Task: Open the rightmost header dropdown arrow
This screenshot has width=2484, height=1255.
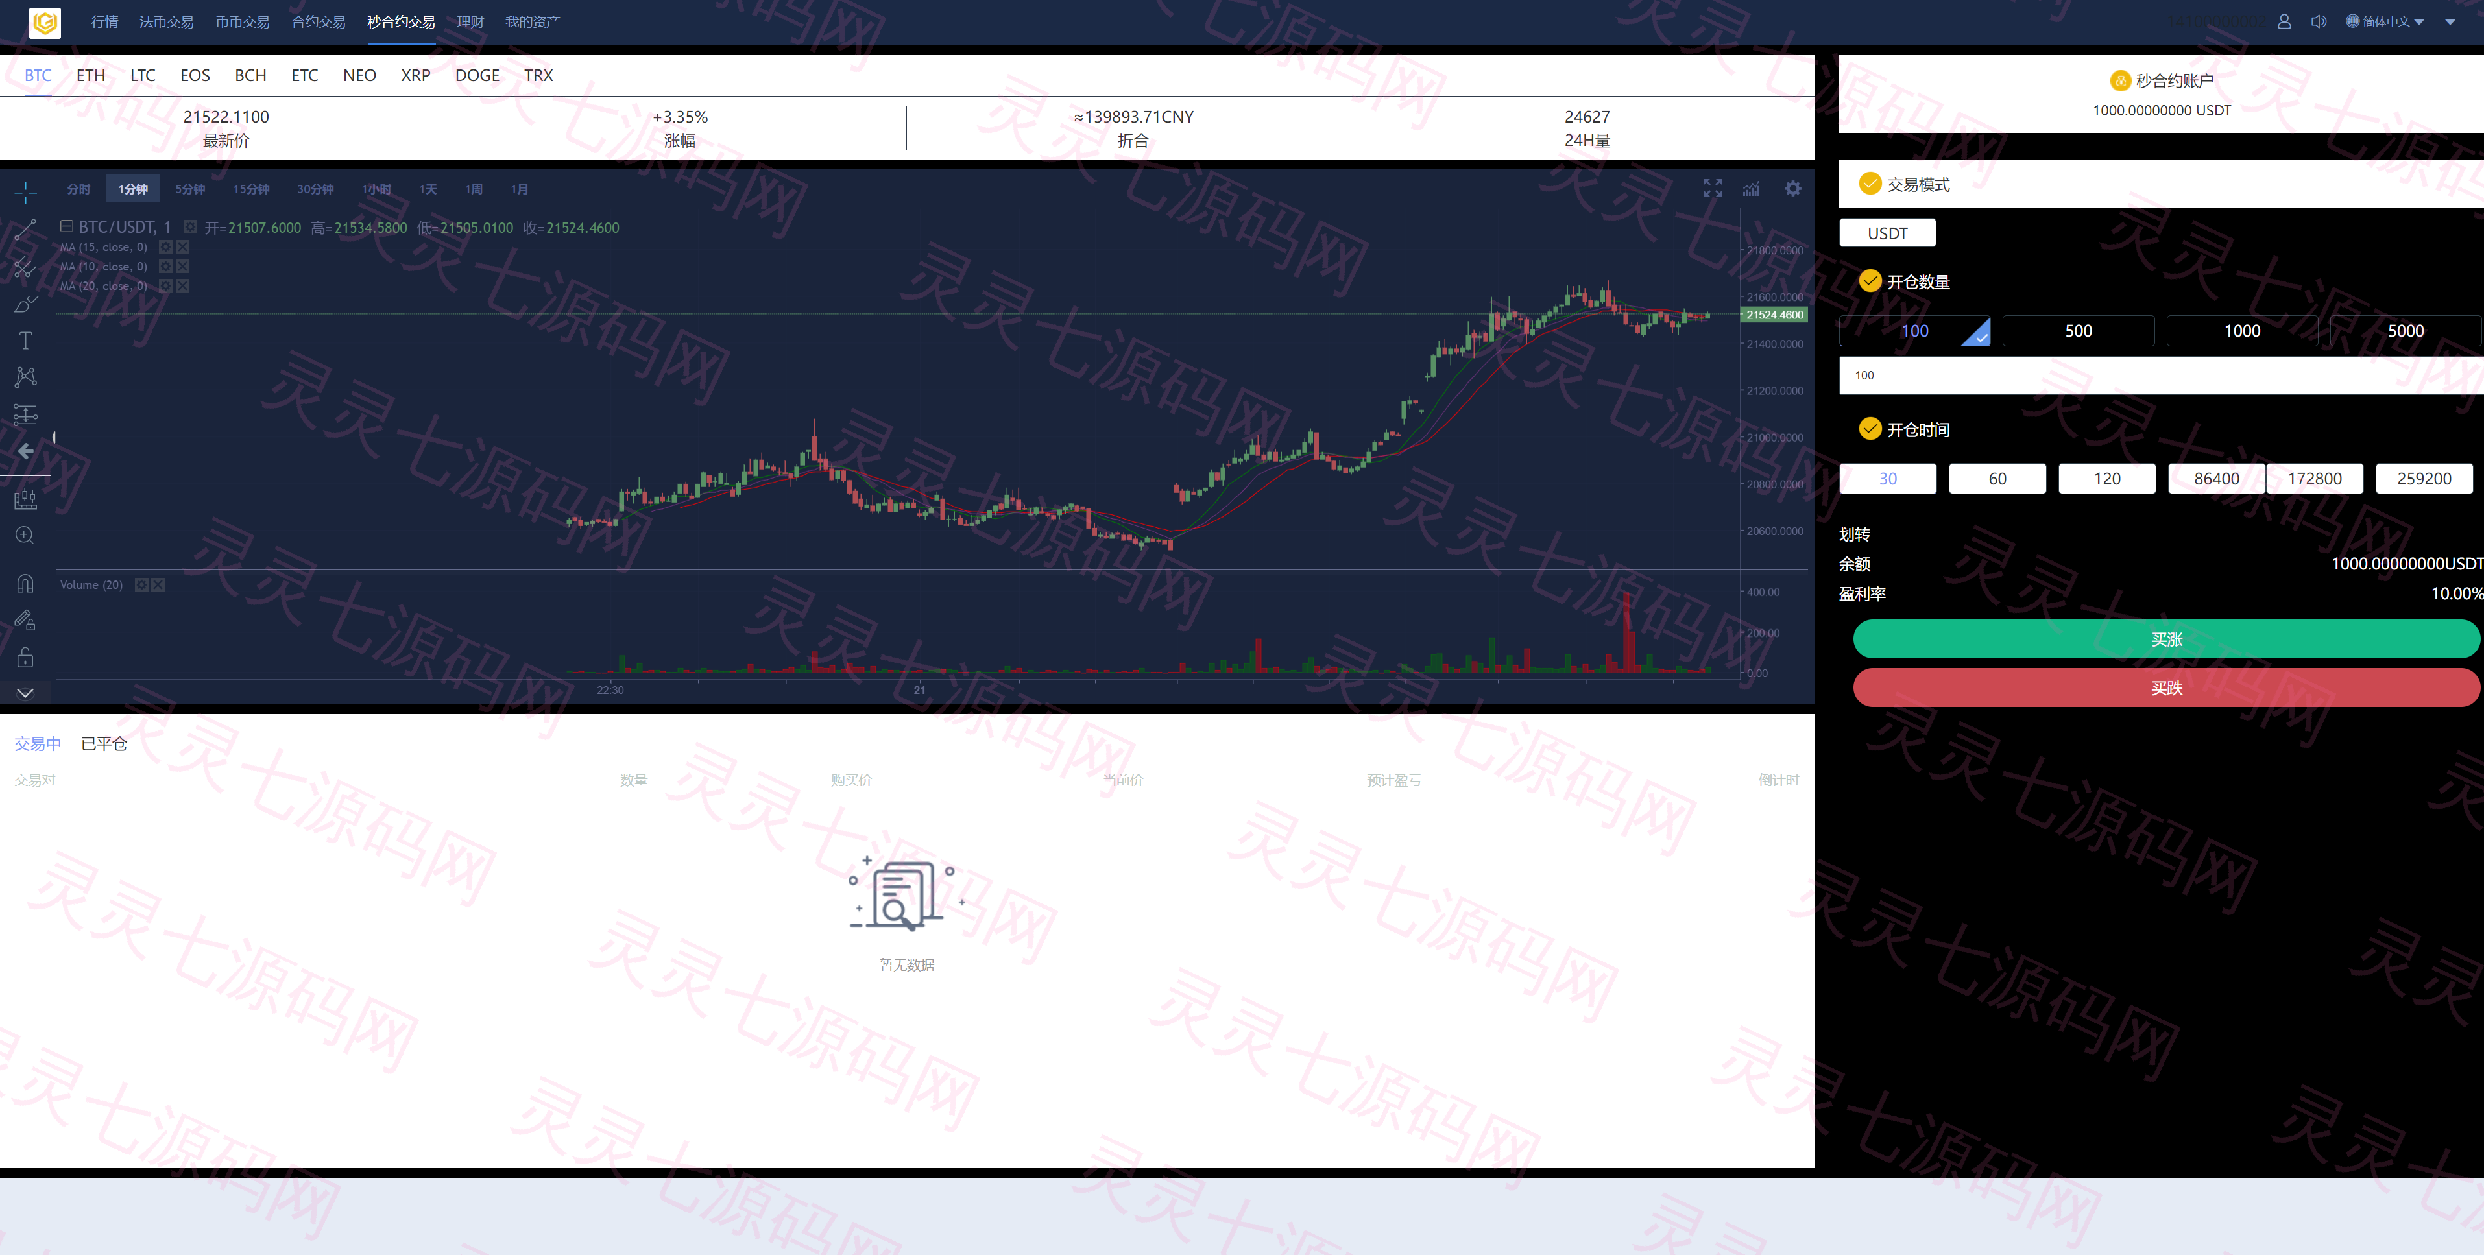Action: [x=2450, y=21]
